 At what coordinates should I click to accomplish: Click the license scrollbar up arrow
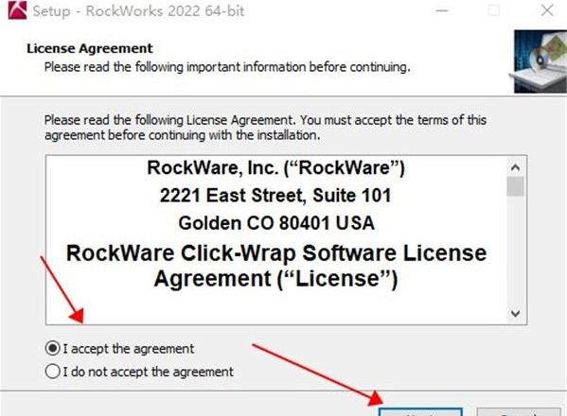515,167
